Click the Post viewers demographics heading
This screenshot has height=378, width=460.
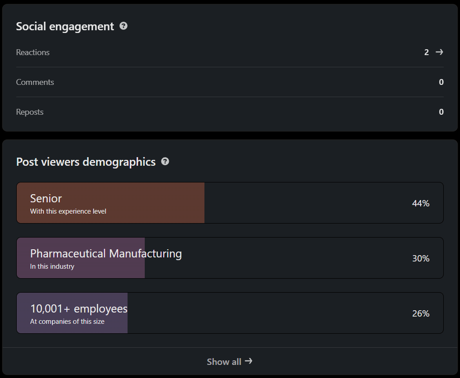point(86,162)
